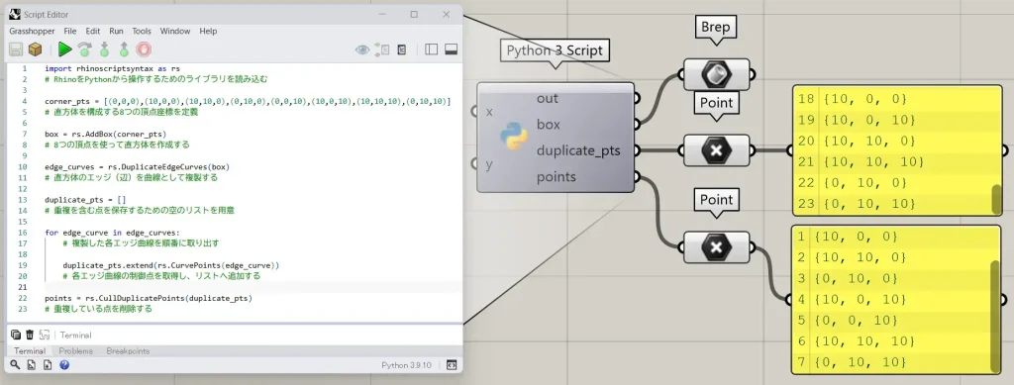Open help via blue question mark icon
Screen dimensions: 1014x385
[64, 365]
